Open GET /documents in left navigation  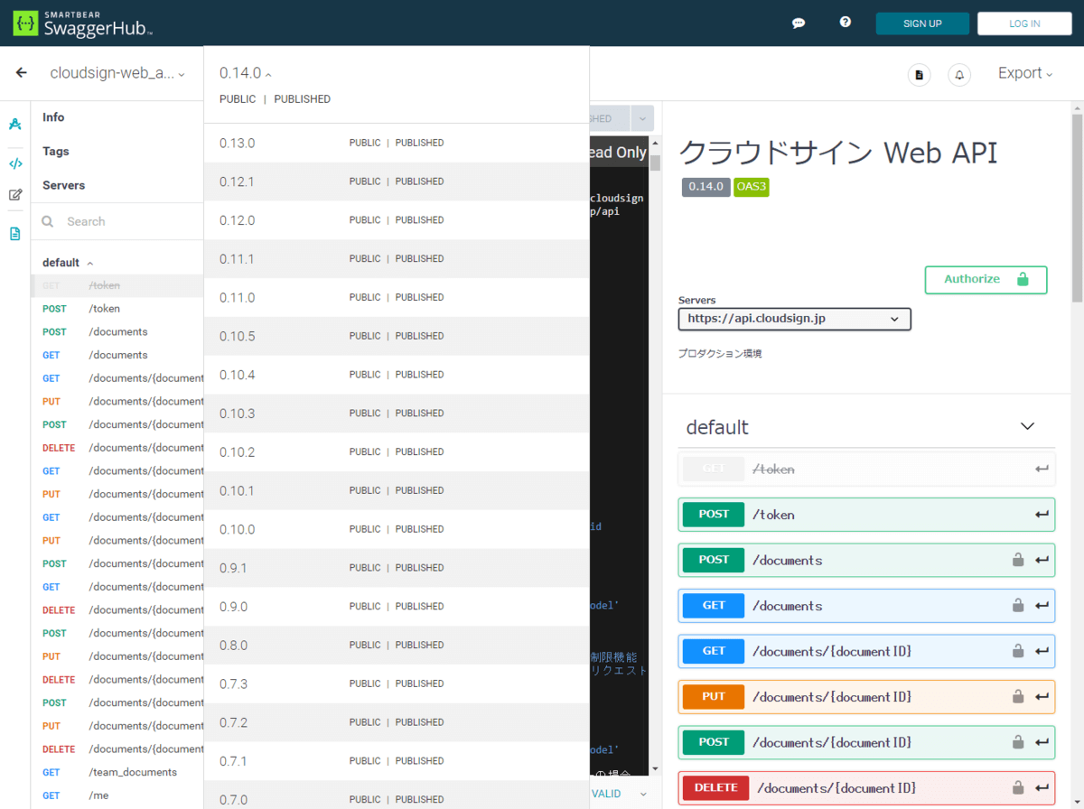click(117, 355)
